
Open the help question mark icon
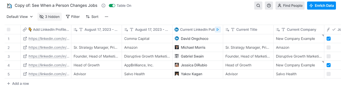click(x=269, y=6)
